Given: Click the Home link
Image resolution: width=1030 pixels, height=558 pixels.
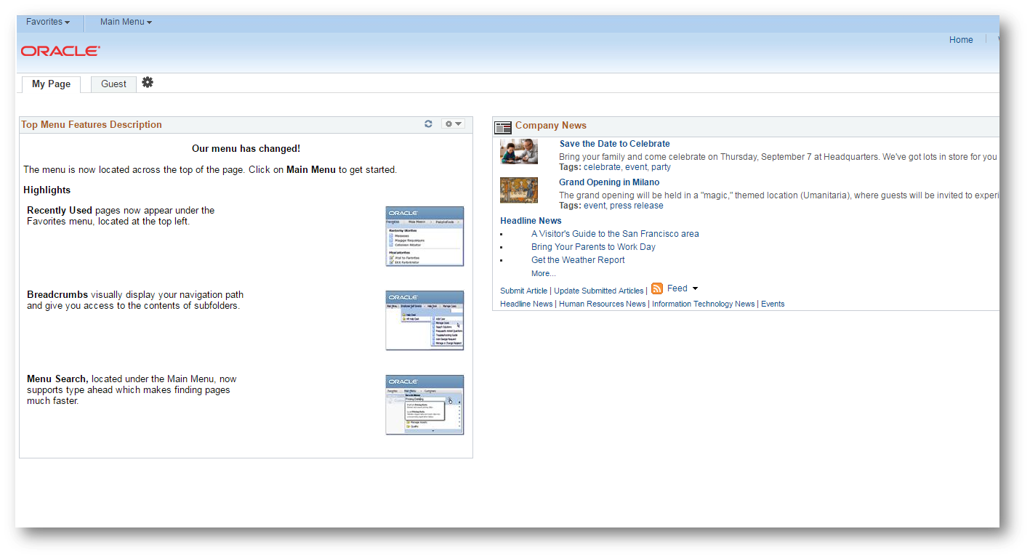Looking at the screenshot, I should (x=960, y=39).
